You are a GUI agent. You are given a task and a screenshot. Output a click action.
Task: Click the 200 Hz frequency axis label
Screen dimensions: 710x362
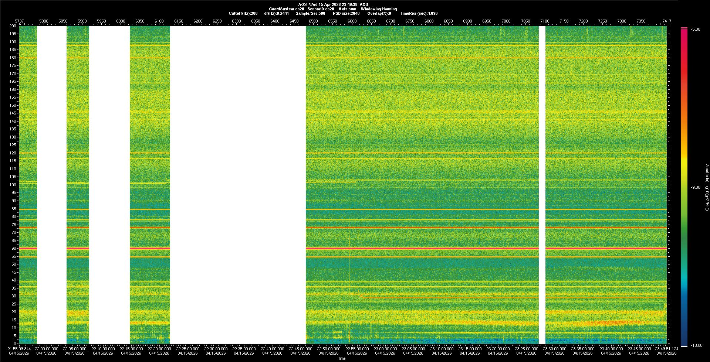click(x=13, y=26)
